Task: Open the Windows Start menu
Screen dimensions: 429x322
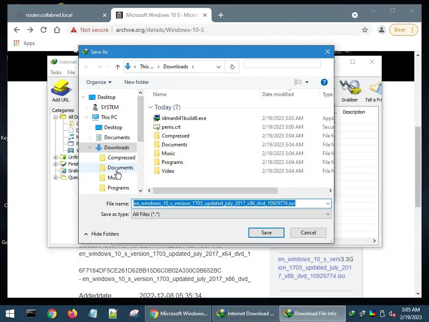Action: 10,314
